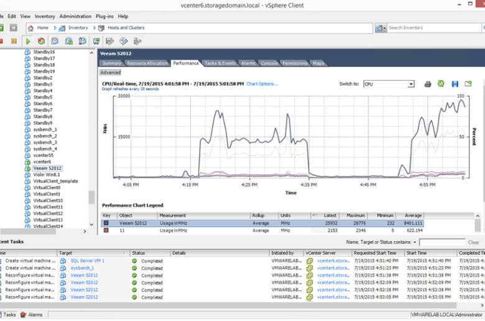Image resolution: width=485 pixels, height=321 pixels.
Task: Click the Average column header in the legend
Action: [410, 215]
